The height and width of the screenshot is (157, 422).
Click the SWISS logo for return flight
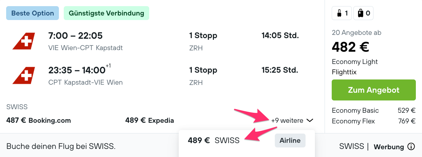24,76
